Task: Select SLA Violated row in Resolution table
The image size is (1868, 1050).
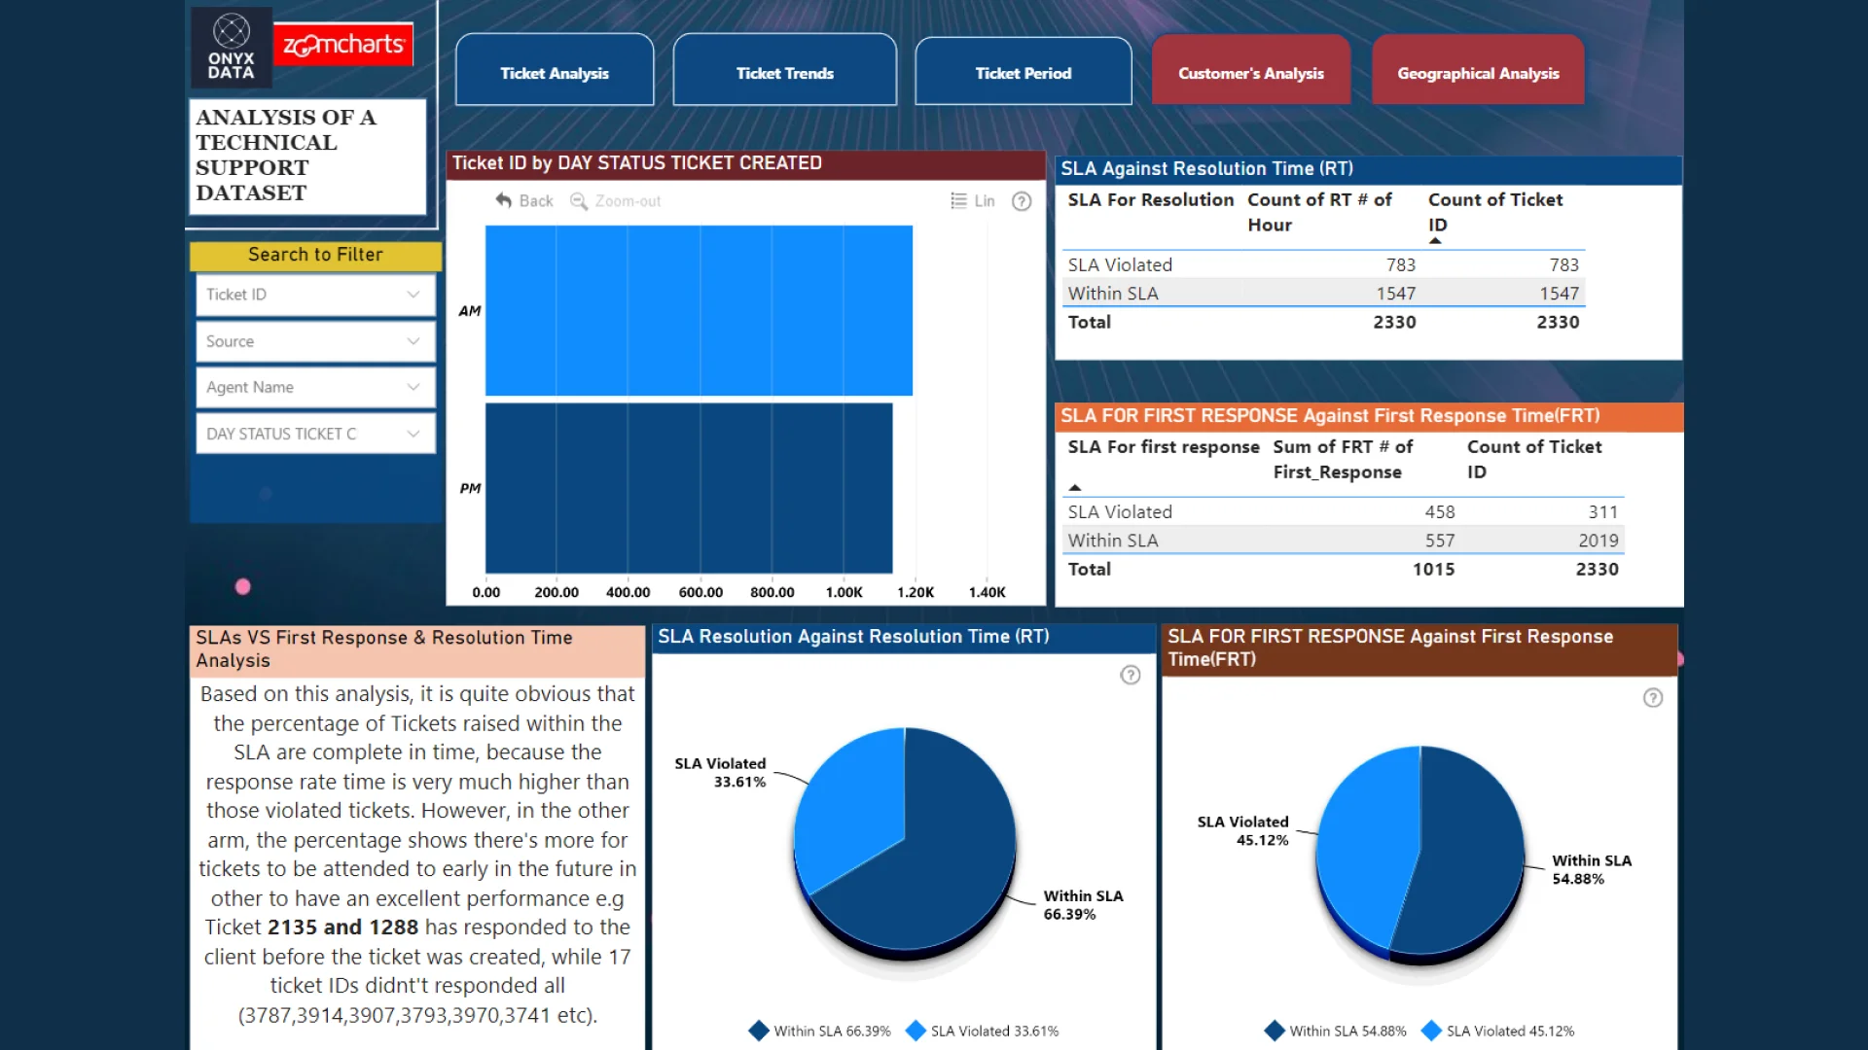Action: click(1323, 264)
